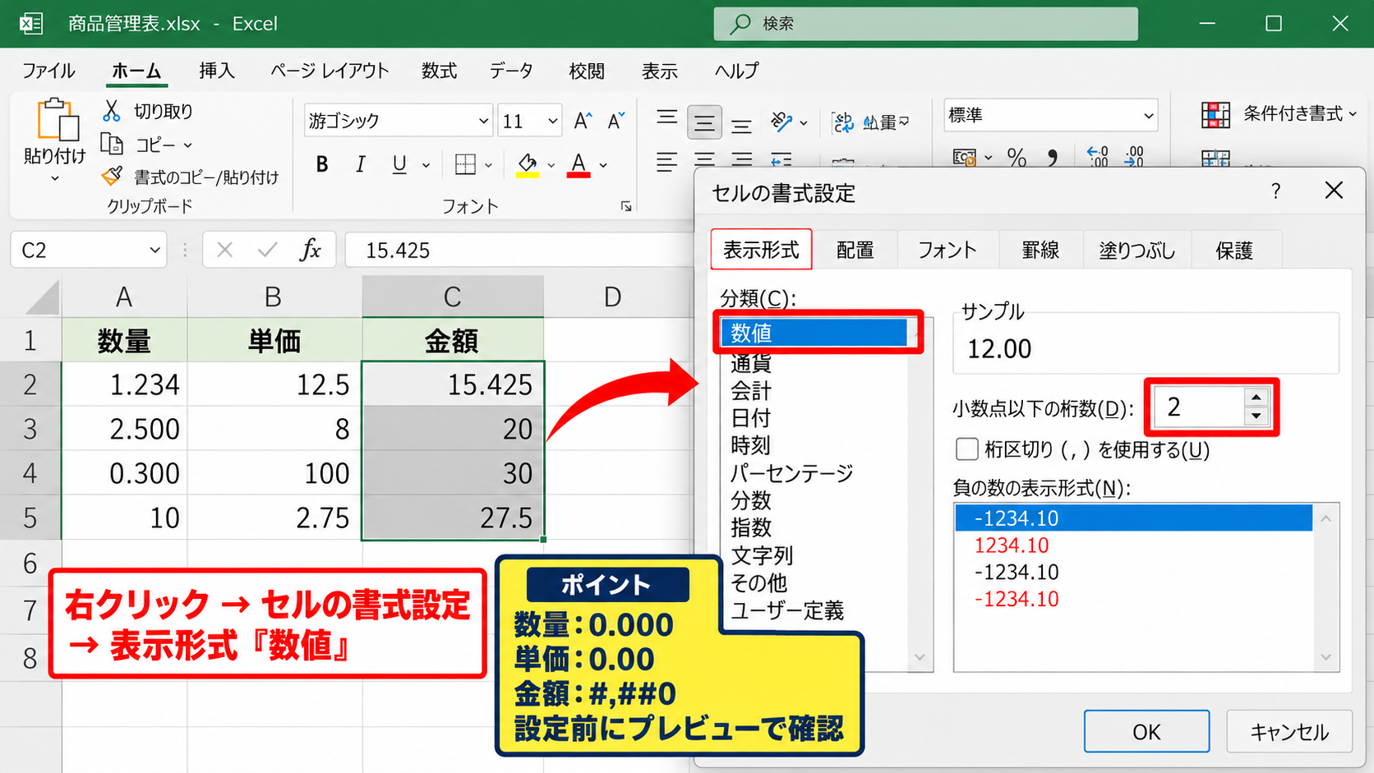Click the キャンセル button

tap(1289, 731)
